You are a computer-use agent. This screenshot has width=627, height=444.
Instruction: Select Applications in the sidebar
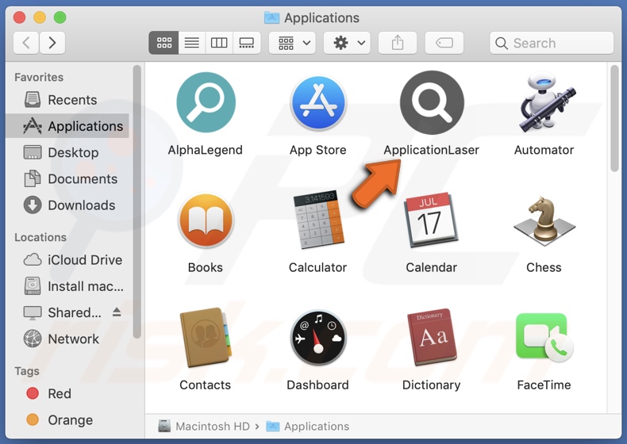coord(67,126)
